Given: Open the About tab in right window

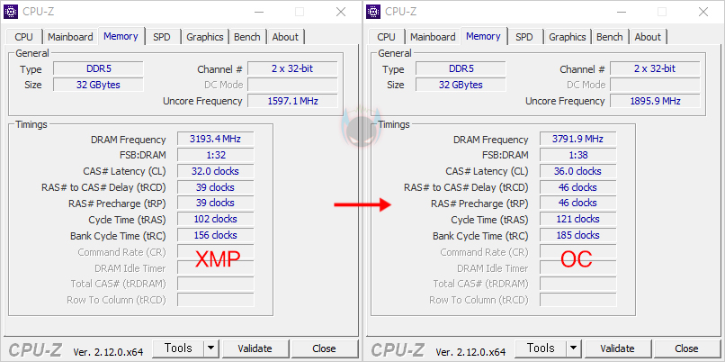Looking at the screenshot, I should point(648,37).
